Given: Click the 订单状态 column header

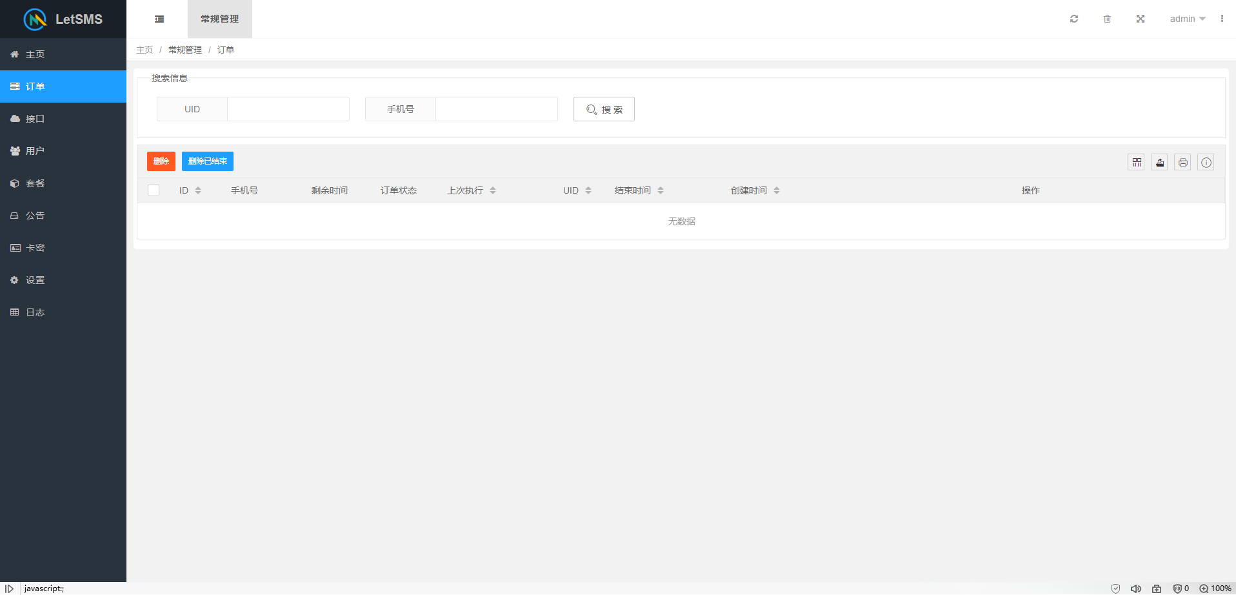Looking at the screenshot, I should click(399, 190).
